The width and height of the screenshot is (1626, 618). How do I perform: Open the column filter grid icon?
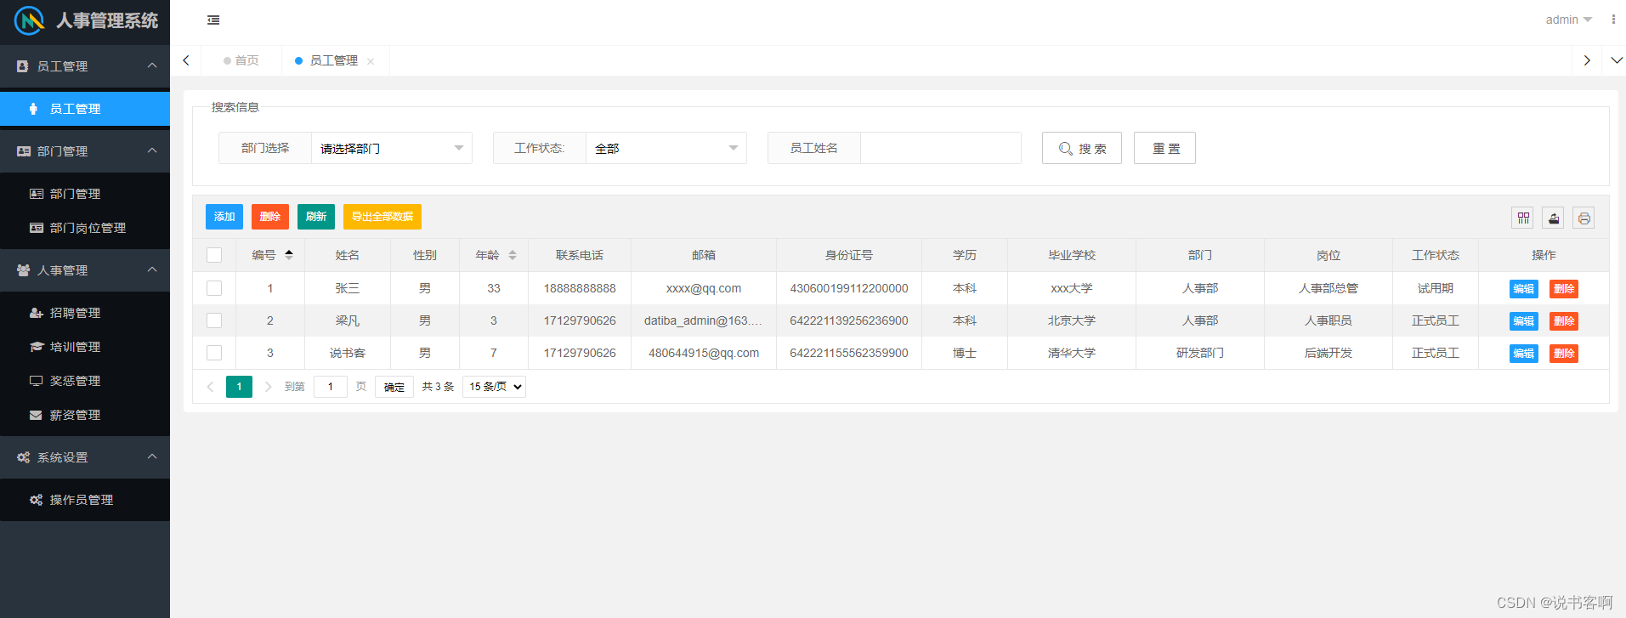pos(1523,218)
